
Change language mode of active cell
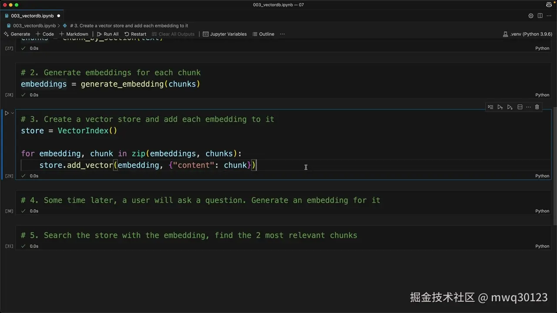pos(542,176)
